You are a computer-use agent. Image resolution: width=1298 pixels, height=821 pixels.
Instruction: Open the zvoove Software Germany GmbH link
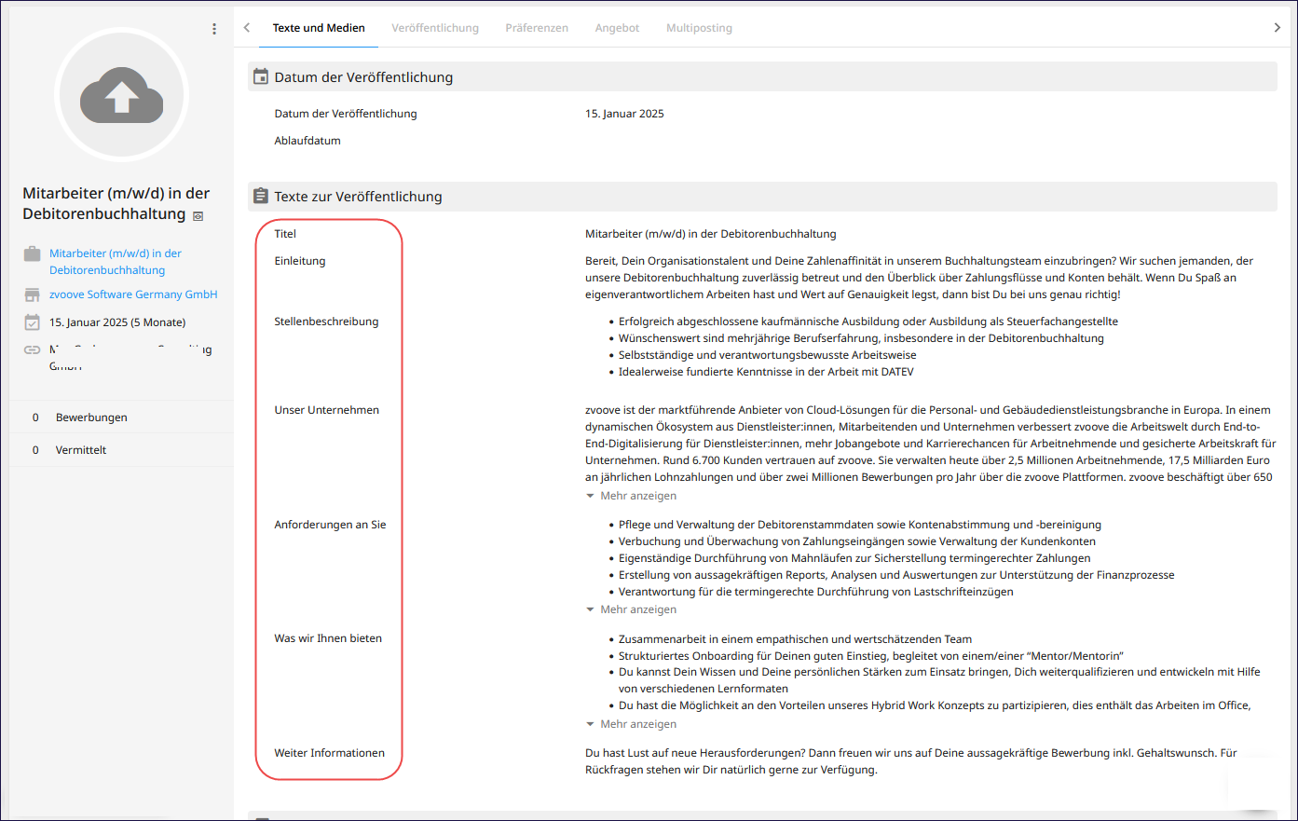coord(133,294)
